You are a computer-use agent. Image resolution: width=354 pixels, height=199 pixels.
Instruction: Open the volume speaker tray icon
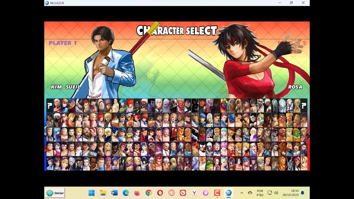click(276, 193)
